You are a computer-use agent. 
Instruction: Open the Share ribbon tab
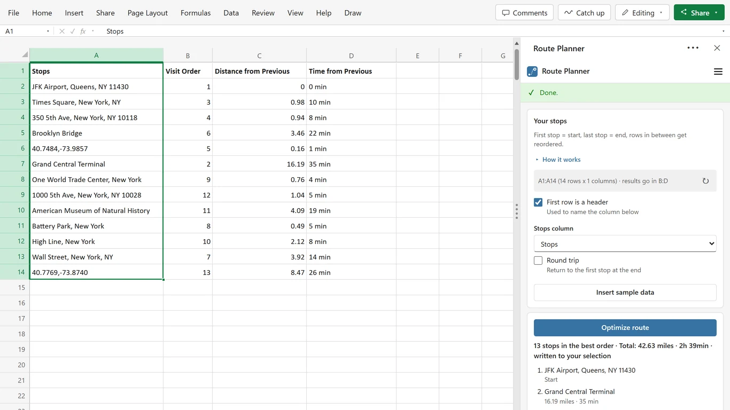(x=105, y=13)
